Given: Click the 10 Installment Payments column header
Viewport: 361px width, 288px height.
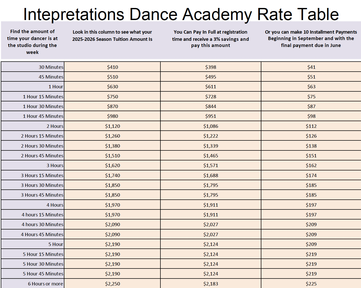Looking at the screenshot, I should pos(311,39).
